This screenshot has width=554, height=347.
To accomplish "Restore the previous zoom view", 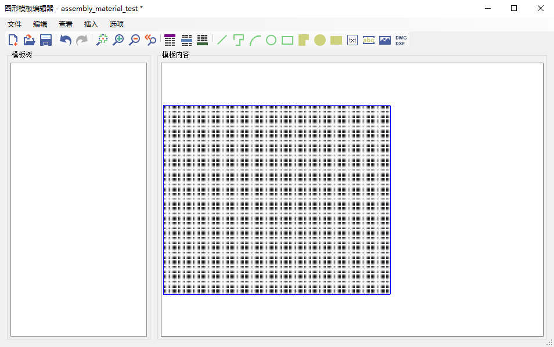I will pyautogui.click(x=150, y=40).
